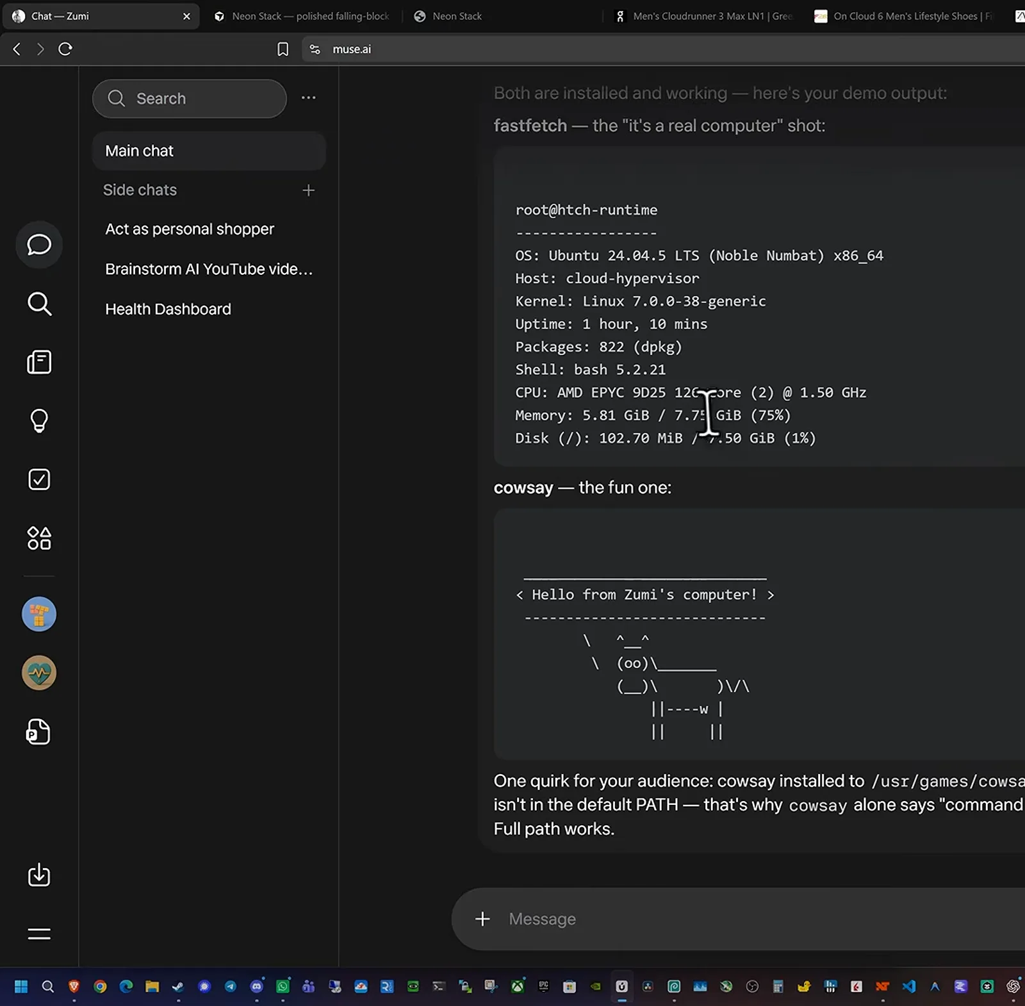Reload the page with the refresh icon
This screenshot has height=1006, width=1025.
pyautogui.click(x=65, y=49)
